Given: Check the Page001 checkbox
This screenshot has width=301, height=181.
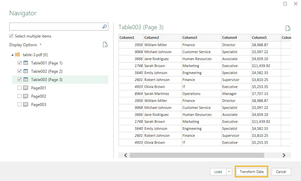Looking at the screenshot, I should (20, 88).
